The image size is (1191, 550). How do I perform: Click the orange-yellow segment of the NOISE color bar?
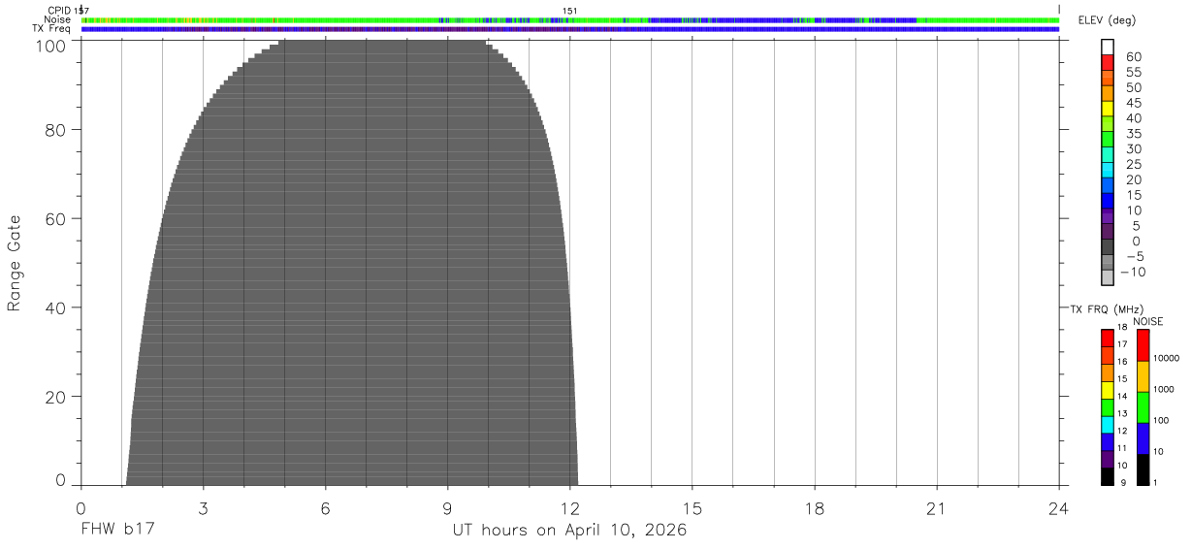pos(1143,376)
